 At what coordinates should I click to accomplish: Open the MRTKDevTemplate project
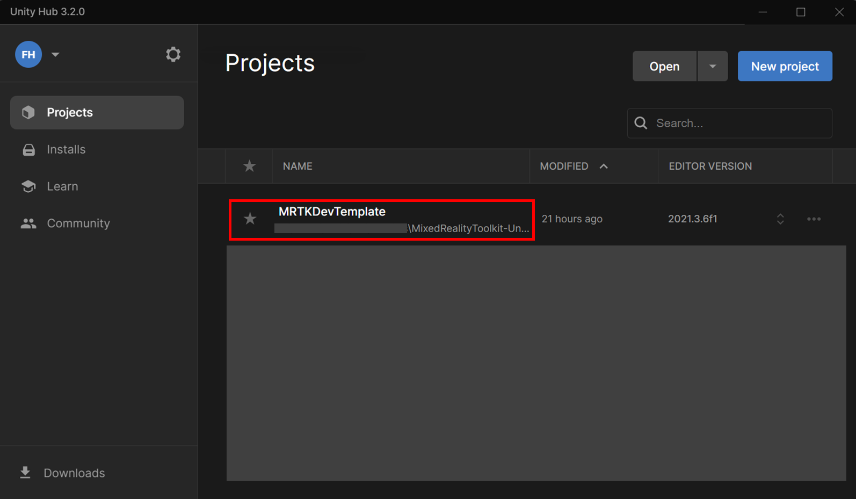coord(332,212)
